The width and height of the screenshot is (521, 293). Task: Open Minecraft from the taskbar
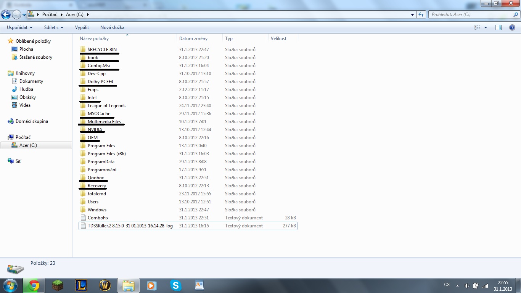pos(58,285)
